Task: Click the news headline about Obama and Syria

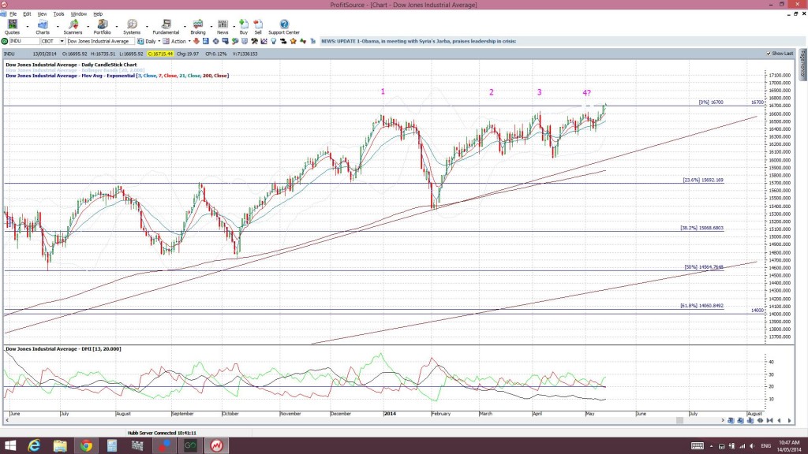Action: (418, 41)
